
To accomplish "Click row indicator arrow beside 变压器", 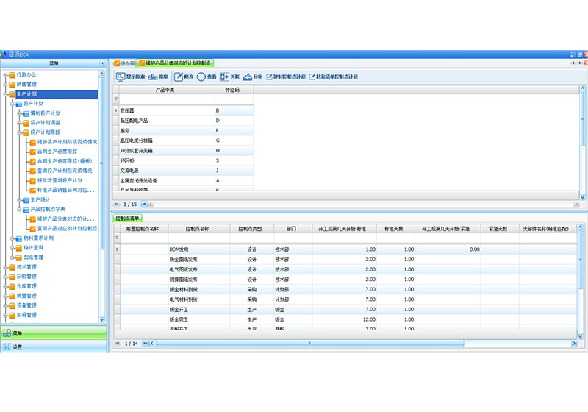I will pyautogui.click(x=116, y=110).
